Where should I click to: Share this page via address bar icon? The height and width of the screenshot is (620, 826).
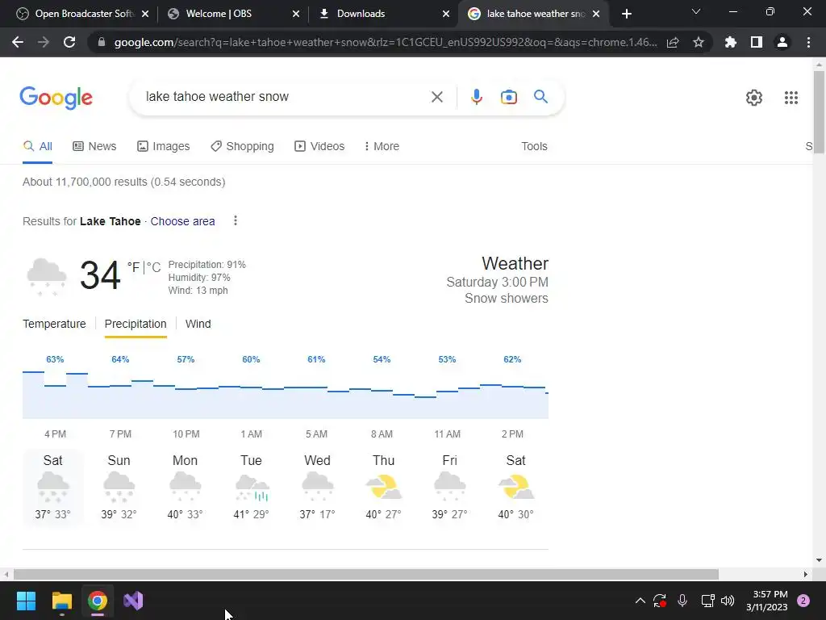pos(673,42)
